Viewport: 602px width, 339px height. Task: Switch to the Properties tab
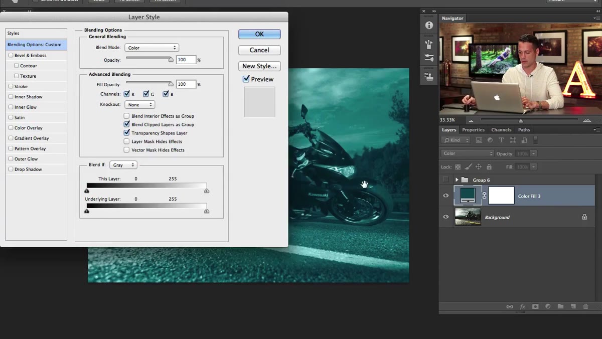coord(473,130)
